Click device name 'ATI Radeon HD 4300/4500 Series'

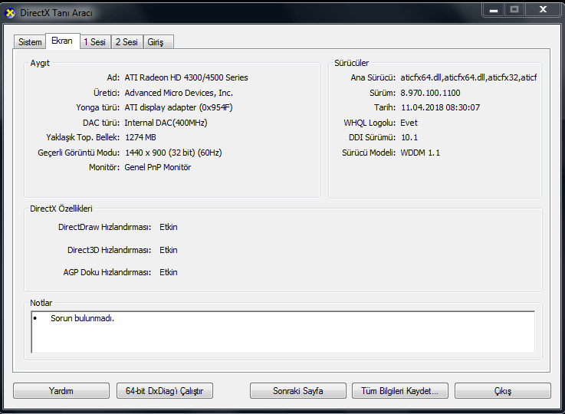click(x=186, y=77)
